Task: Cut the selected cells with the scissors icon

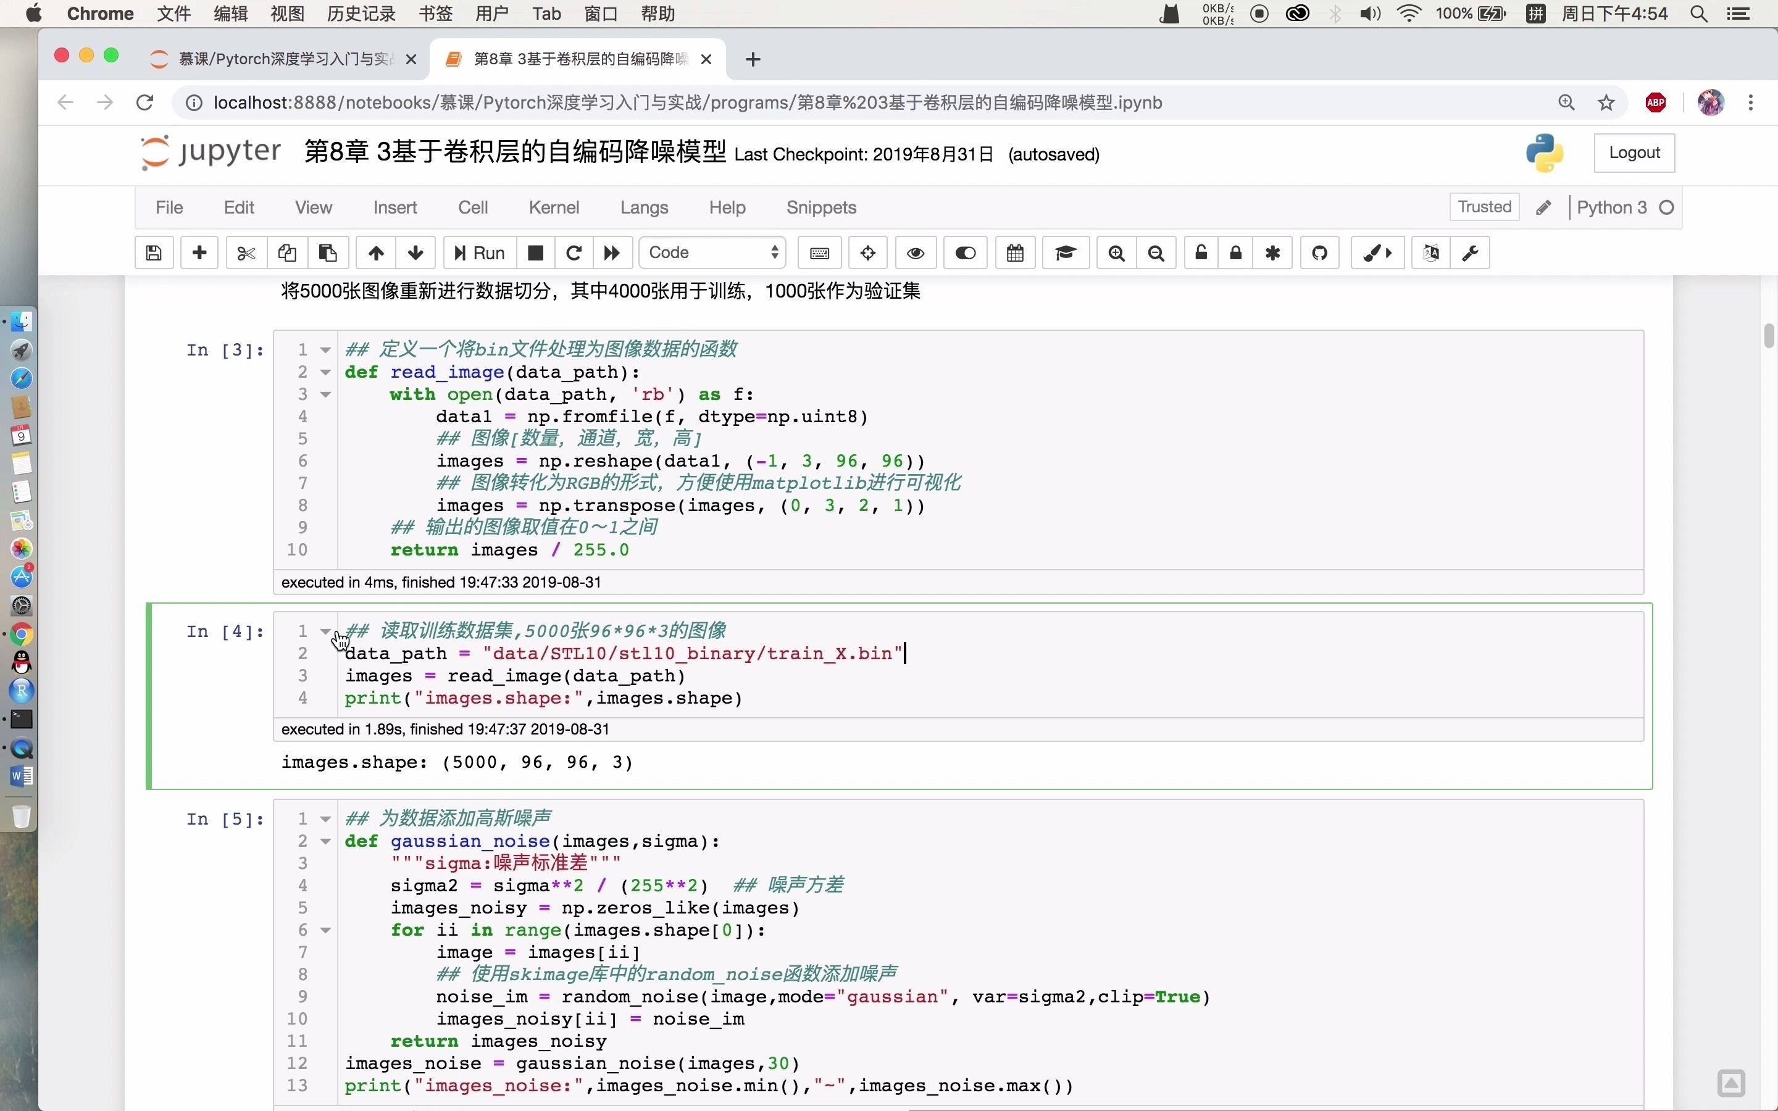Action: click(246, 253)
